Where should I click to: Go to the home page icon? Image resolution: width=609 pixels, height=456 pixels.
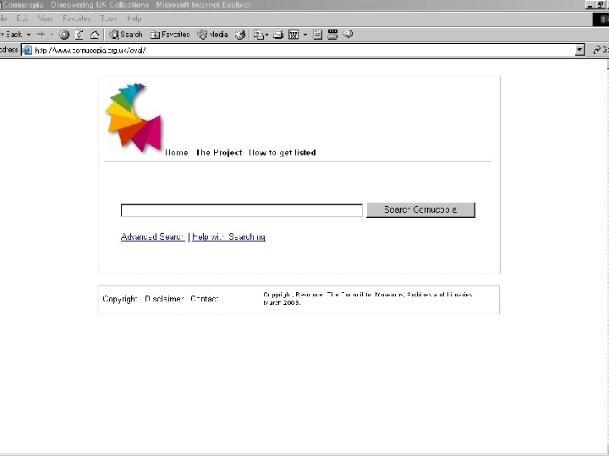pos(95,35)
